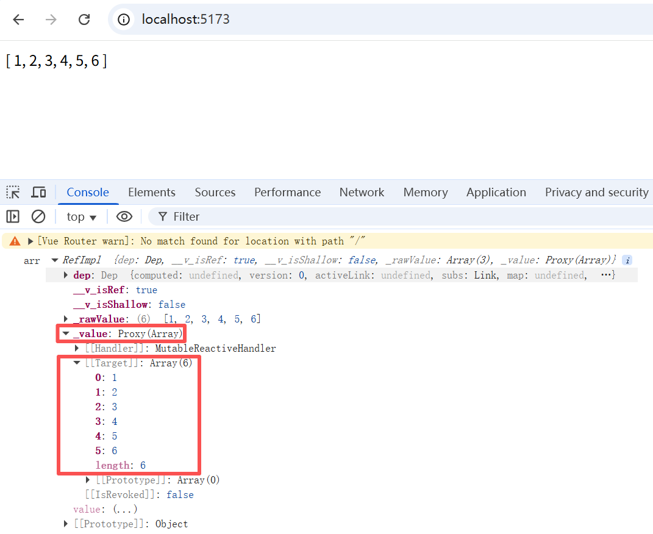Expand the [[Prototype]]: Object node

click(x=66, y=524)
